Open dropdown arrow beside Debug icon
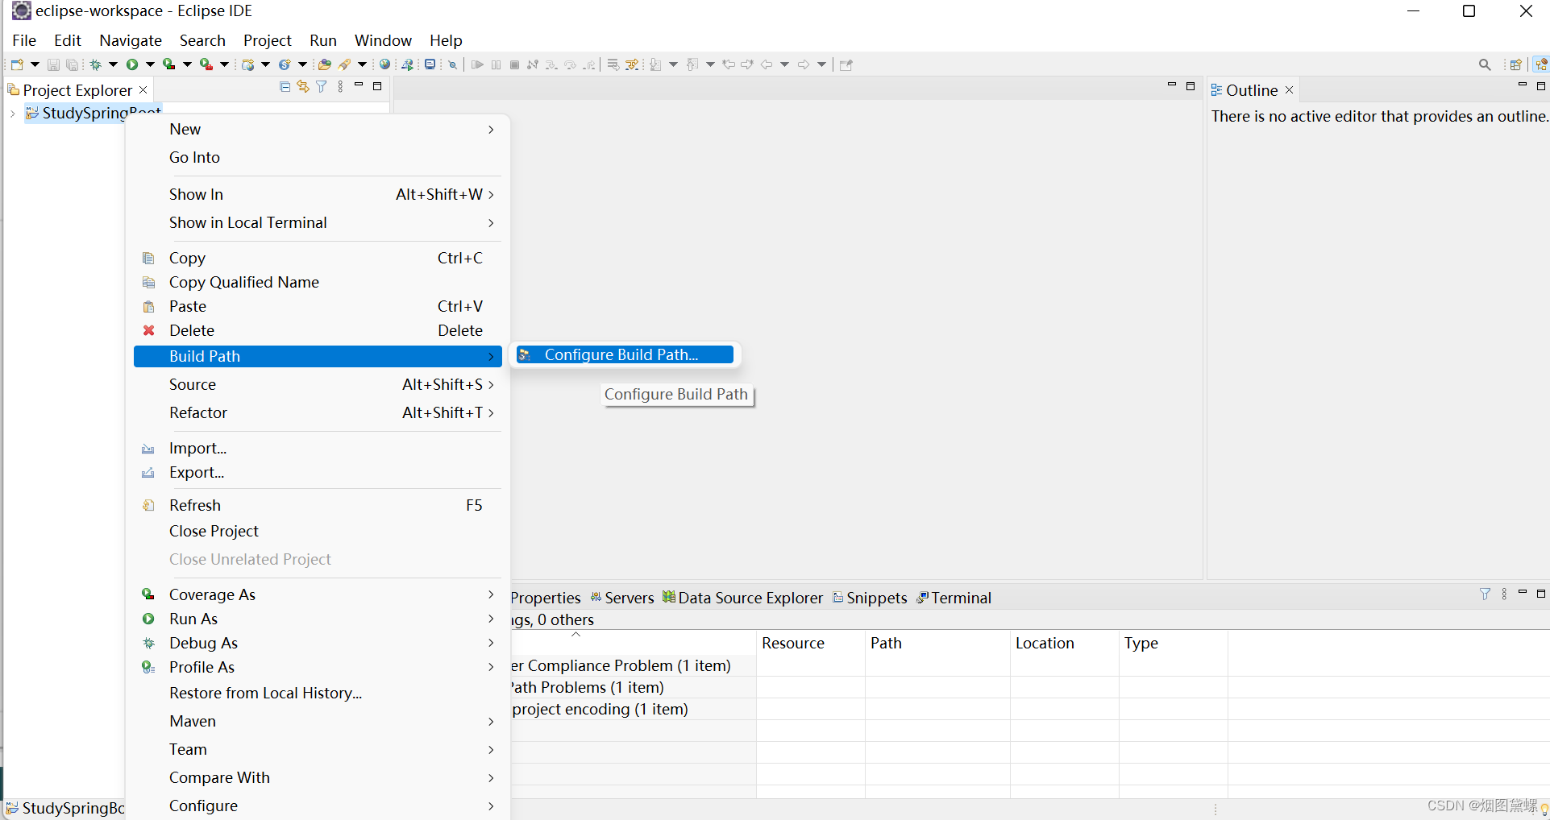The width and height of the screenshot is (1550, 820). (x=113, y=64)
